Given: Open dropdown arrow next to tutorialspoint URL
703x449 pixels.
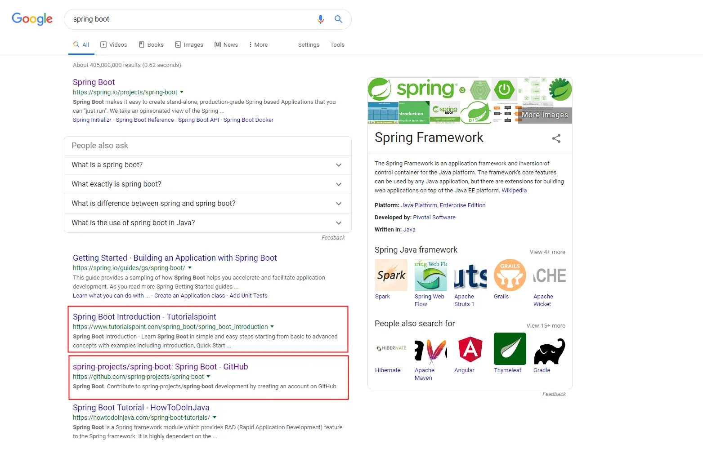Looking at the screenshot, I should 272,327.
